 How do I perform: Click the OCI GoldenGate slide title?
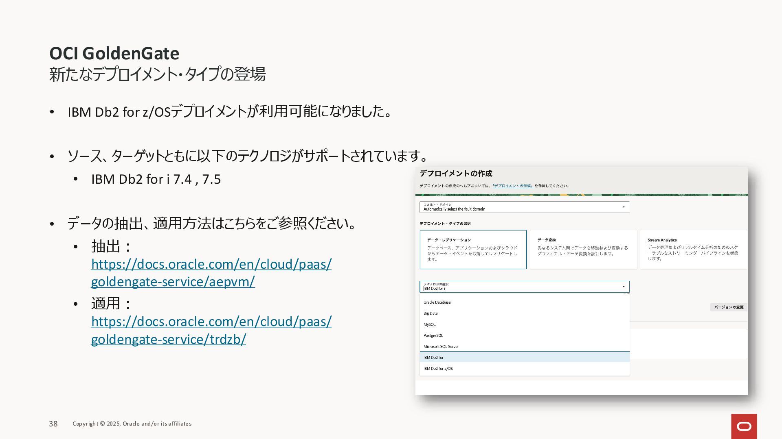(114, 53)
